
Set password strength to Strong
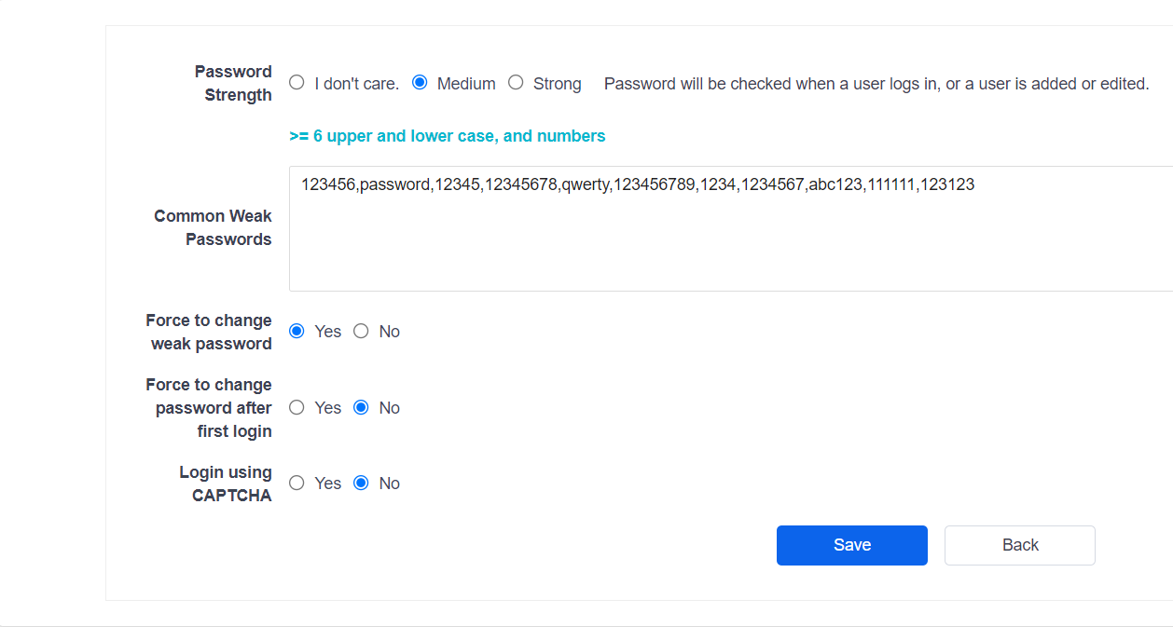(516, 83)
